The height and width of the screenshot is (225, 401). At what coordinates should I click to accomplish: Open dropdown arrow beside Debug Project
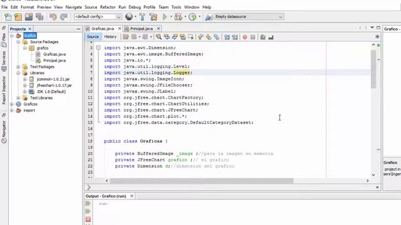tap(185, 17)
